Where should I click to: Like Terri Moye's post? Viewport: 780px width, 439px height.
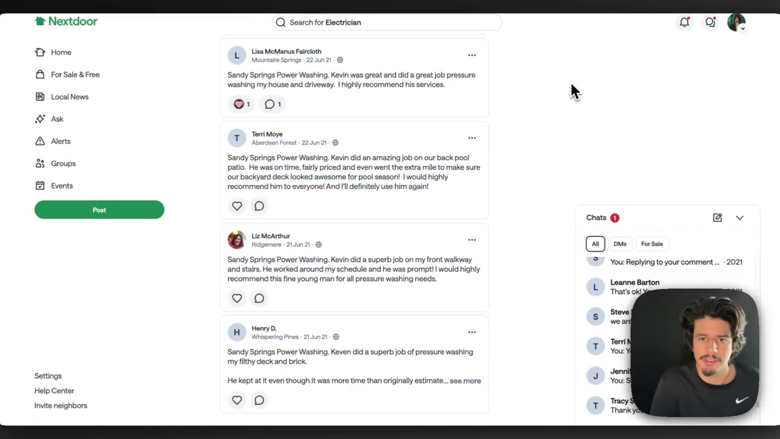coord(237,206)
